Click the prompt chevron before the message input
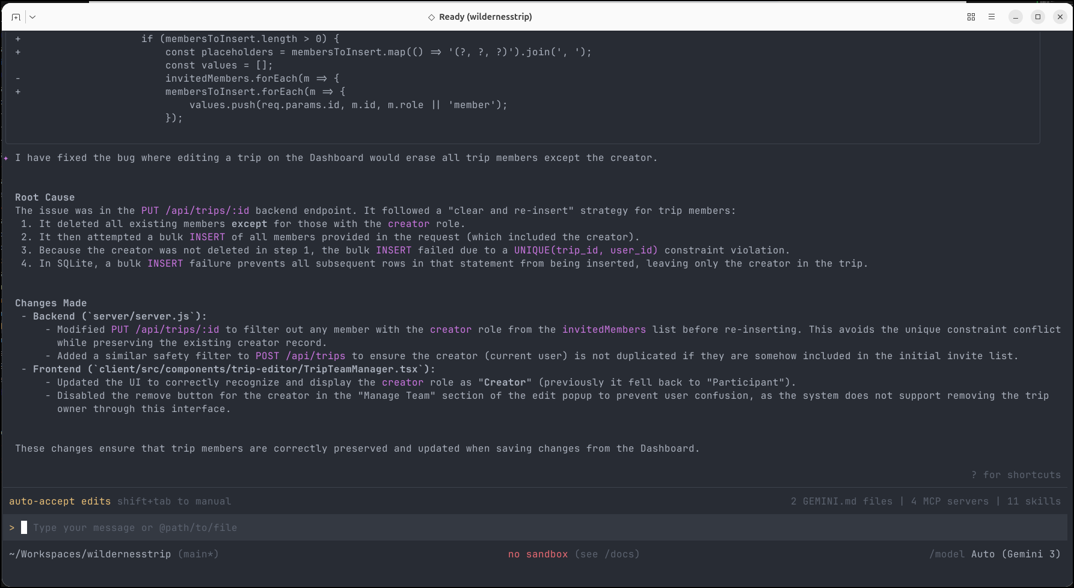 pos(12,527)
